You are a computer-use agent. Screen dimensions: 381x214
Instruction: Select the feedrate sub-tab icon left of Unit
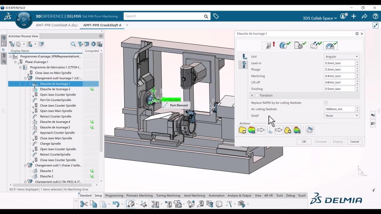click(244, 57)
